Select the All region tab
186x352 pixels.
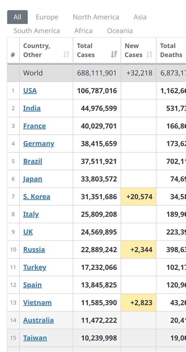pos(18,17)
